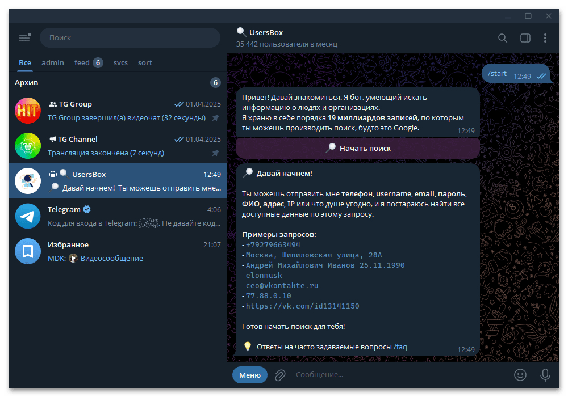
Task: Open the UsersBox chat header title
Action: click(266, 32)
